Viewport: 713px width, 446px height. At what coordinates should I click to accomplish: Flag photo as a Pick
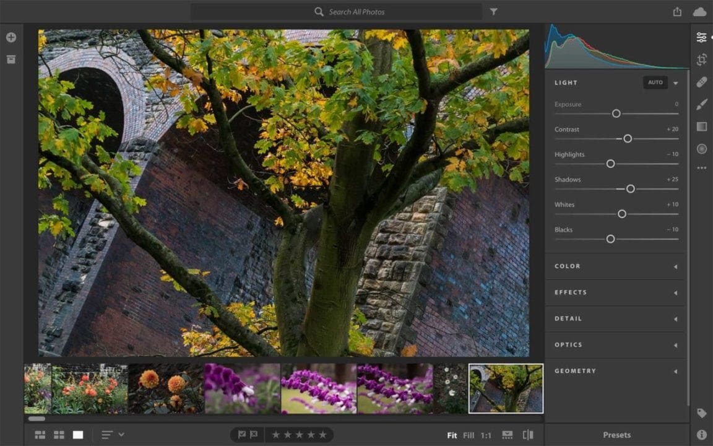(x=242, y=435)
